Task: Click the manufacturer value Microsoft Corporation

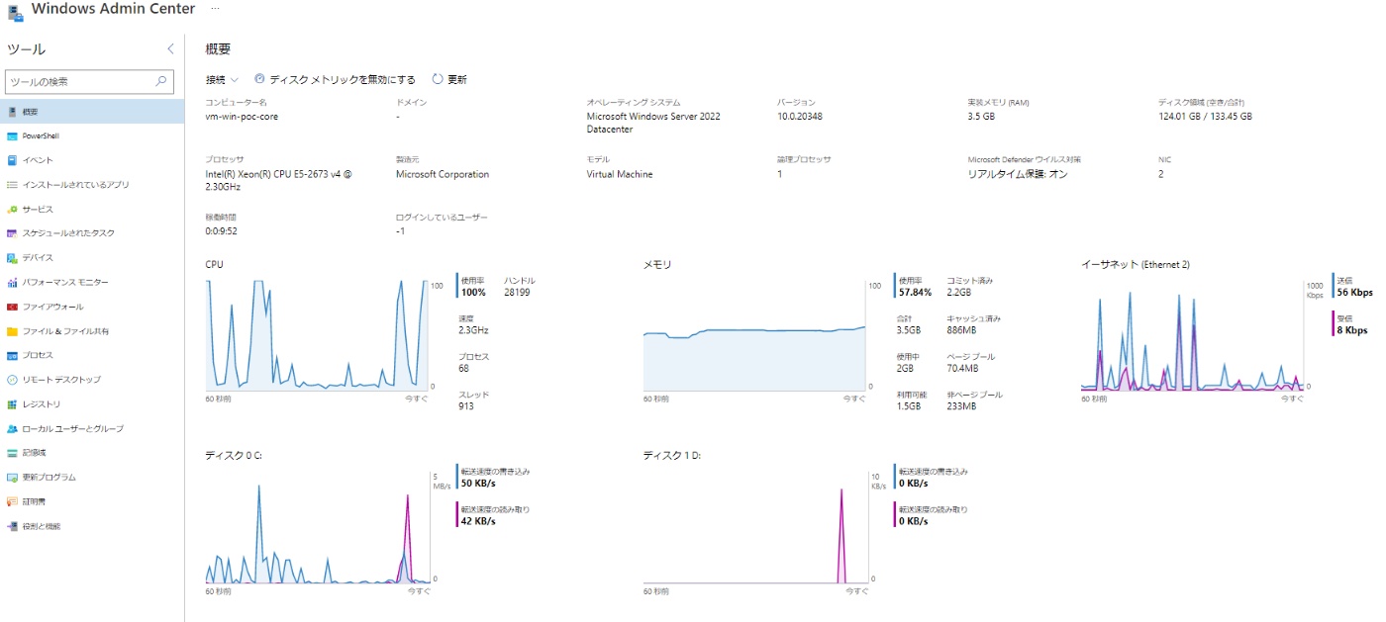Action: [x=443, y=174]
